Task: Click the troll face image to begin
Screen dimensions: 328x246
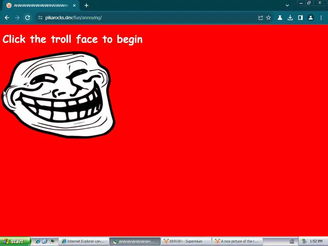Action: pos(59,95)
